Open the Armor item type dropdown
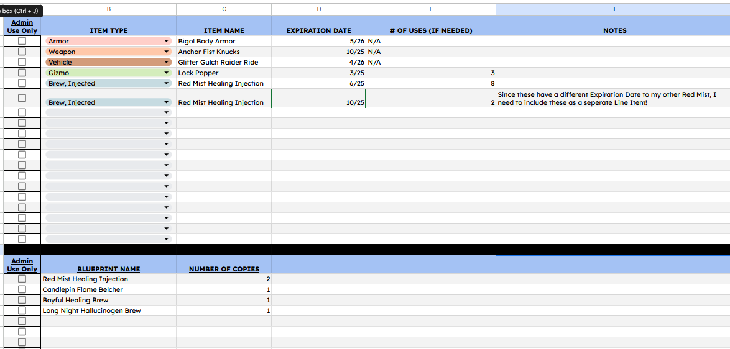 coord(166,42)
